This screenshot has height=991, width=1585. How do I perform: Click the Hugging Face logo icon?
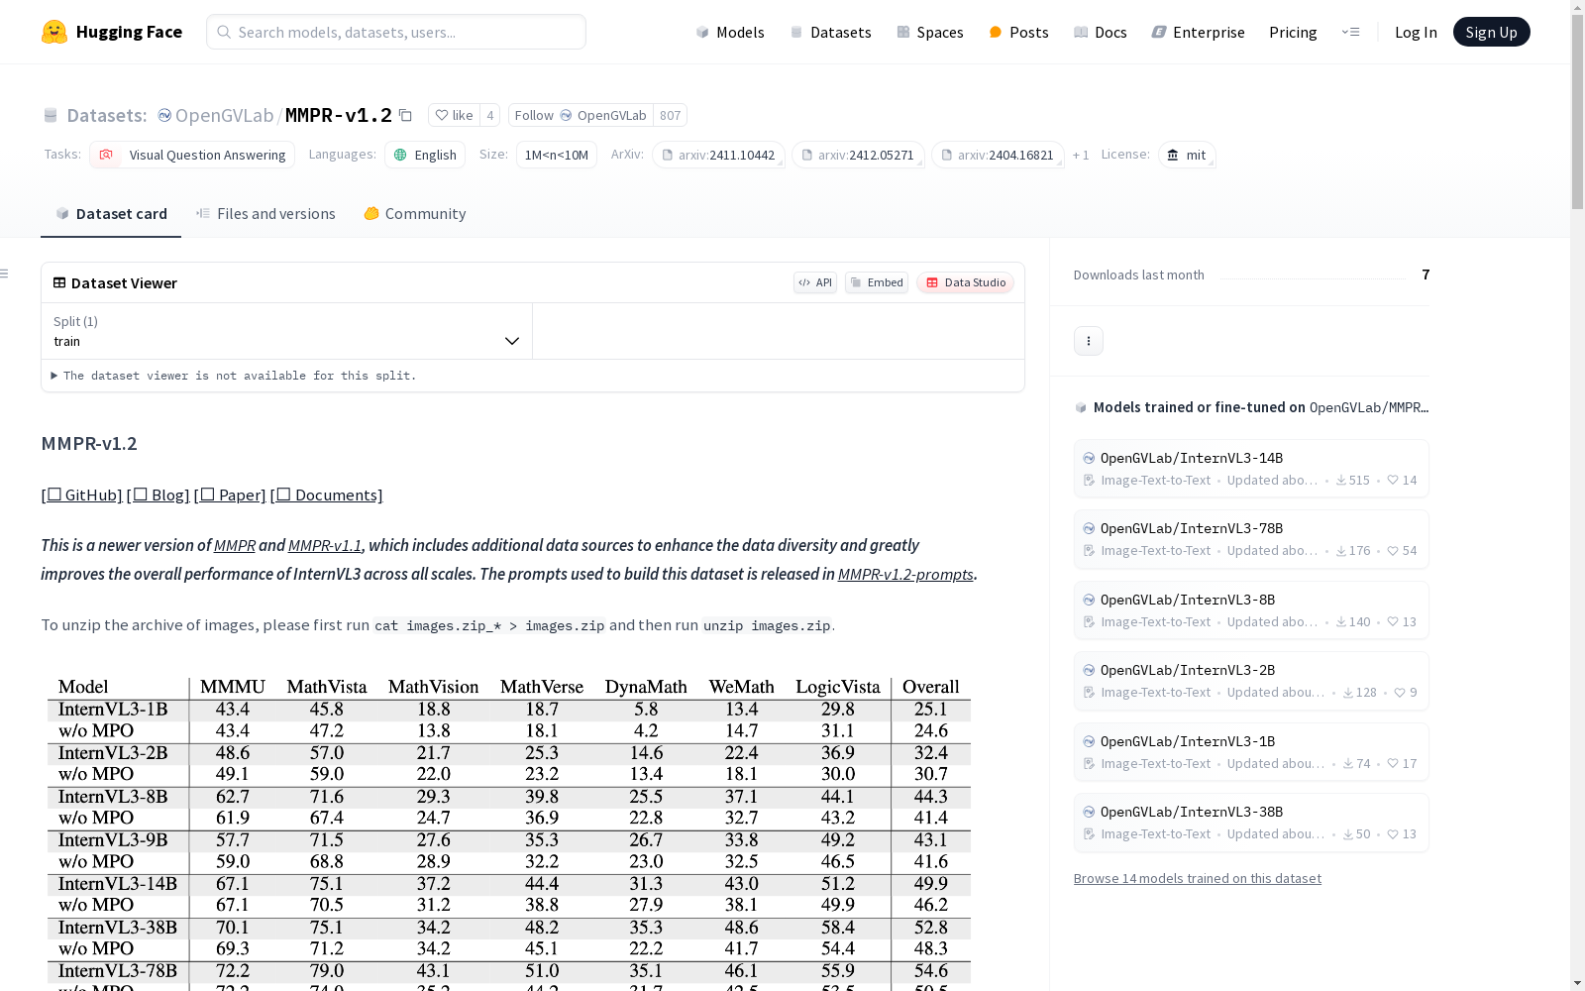coord(54,32)
